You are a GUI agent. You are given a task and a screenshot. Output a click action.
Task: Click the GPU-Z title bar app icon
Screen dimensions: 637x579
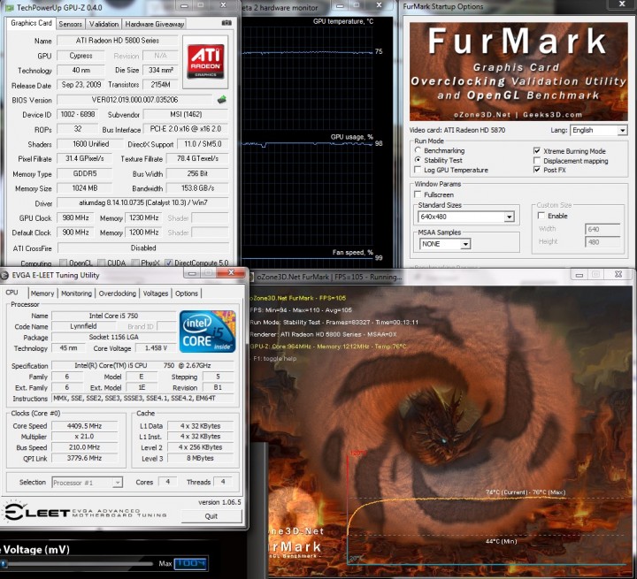click(9, 8)
